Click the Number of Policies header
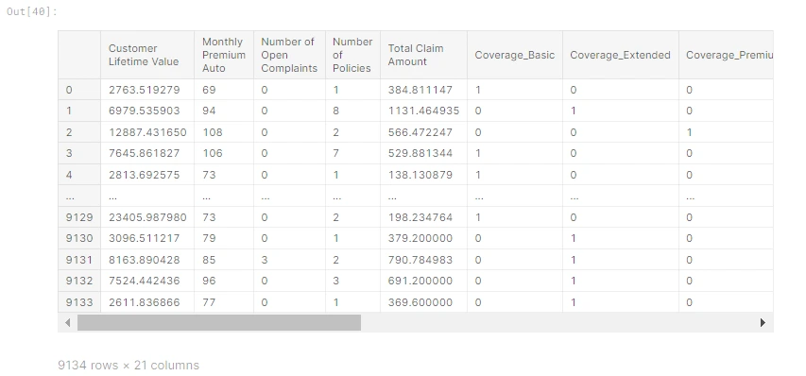Viewport: 806px width, 376px height. click(x=352, y=55)
